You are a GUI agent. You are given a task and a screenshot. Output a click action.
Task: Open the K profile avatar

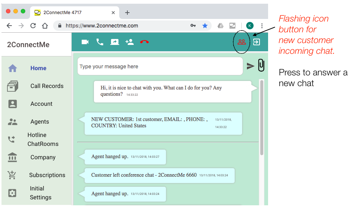(250, 26)
